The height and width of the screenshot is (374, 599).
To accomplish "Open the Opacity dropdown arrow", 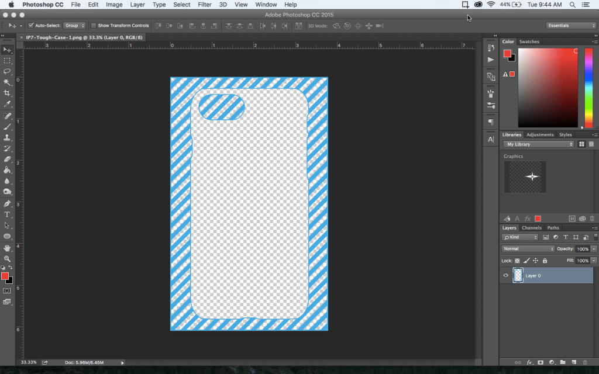I will pos(594,248).
